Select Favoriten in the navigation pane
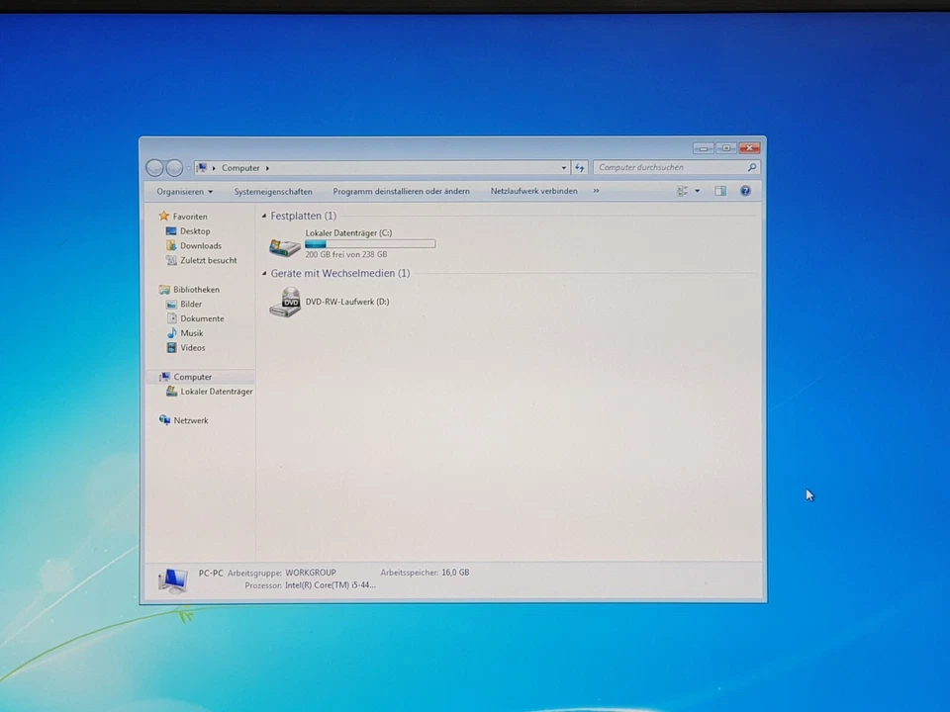Image resolution: width=950 pixels, height=712 pixels. pyautogui.click(x=190, y=217)
